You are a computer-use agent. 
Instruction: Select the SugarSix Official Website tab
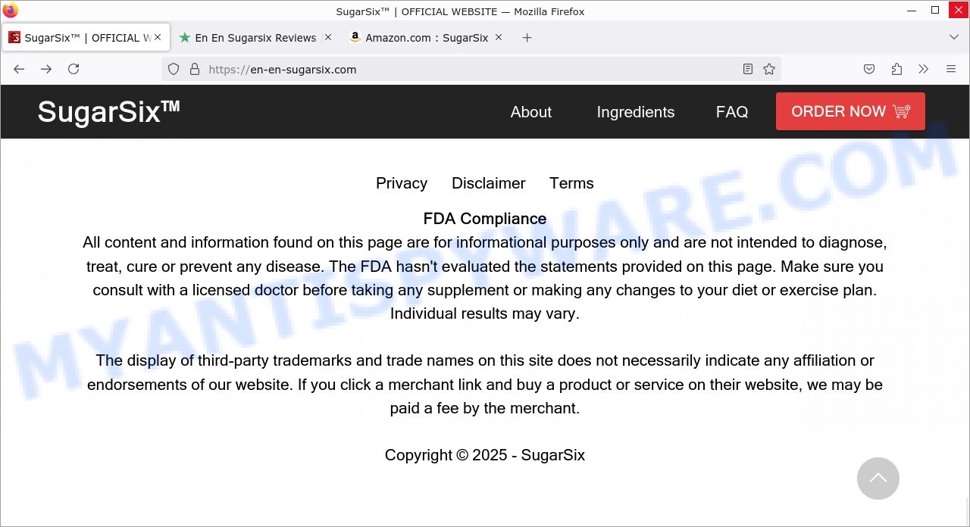tap(85, 38)
